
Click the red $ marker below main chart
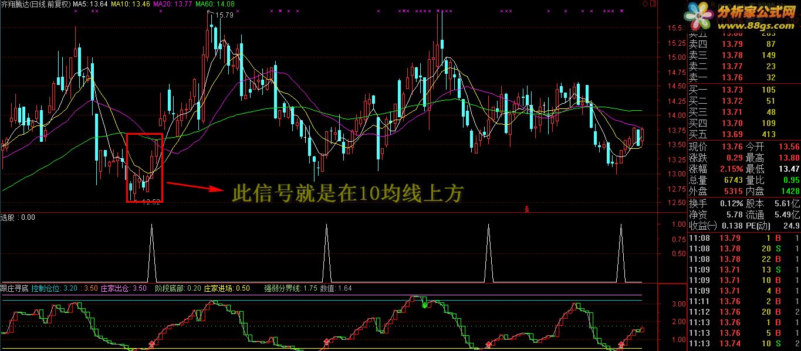pyautogui.click(x=527, y=208)
